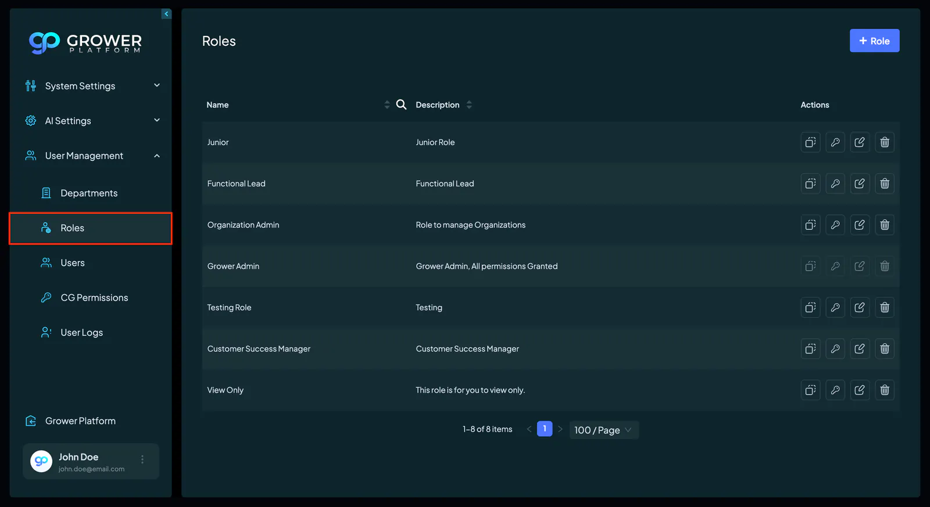Collapse the sidebar with the arrow tab
The height and width of the screenshot is (507, 930).
pyautogui.click(x=166, y=14)
